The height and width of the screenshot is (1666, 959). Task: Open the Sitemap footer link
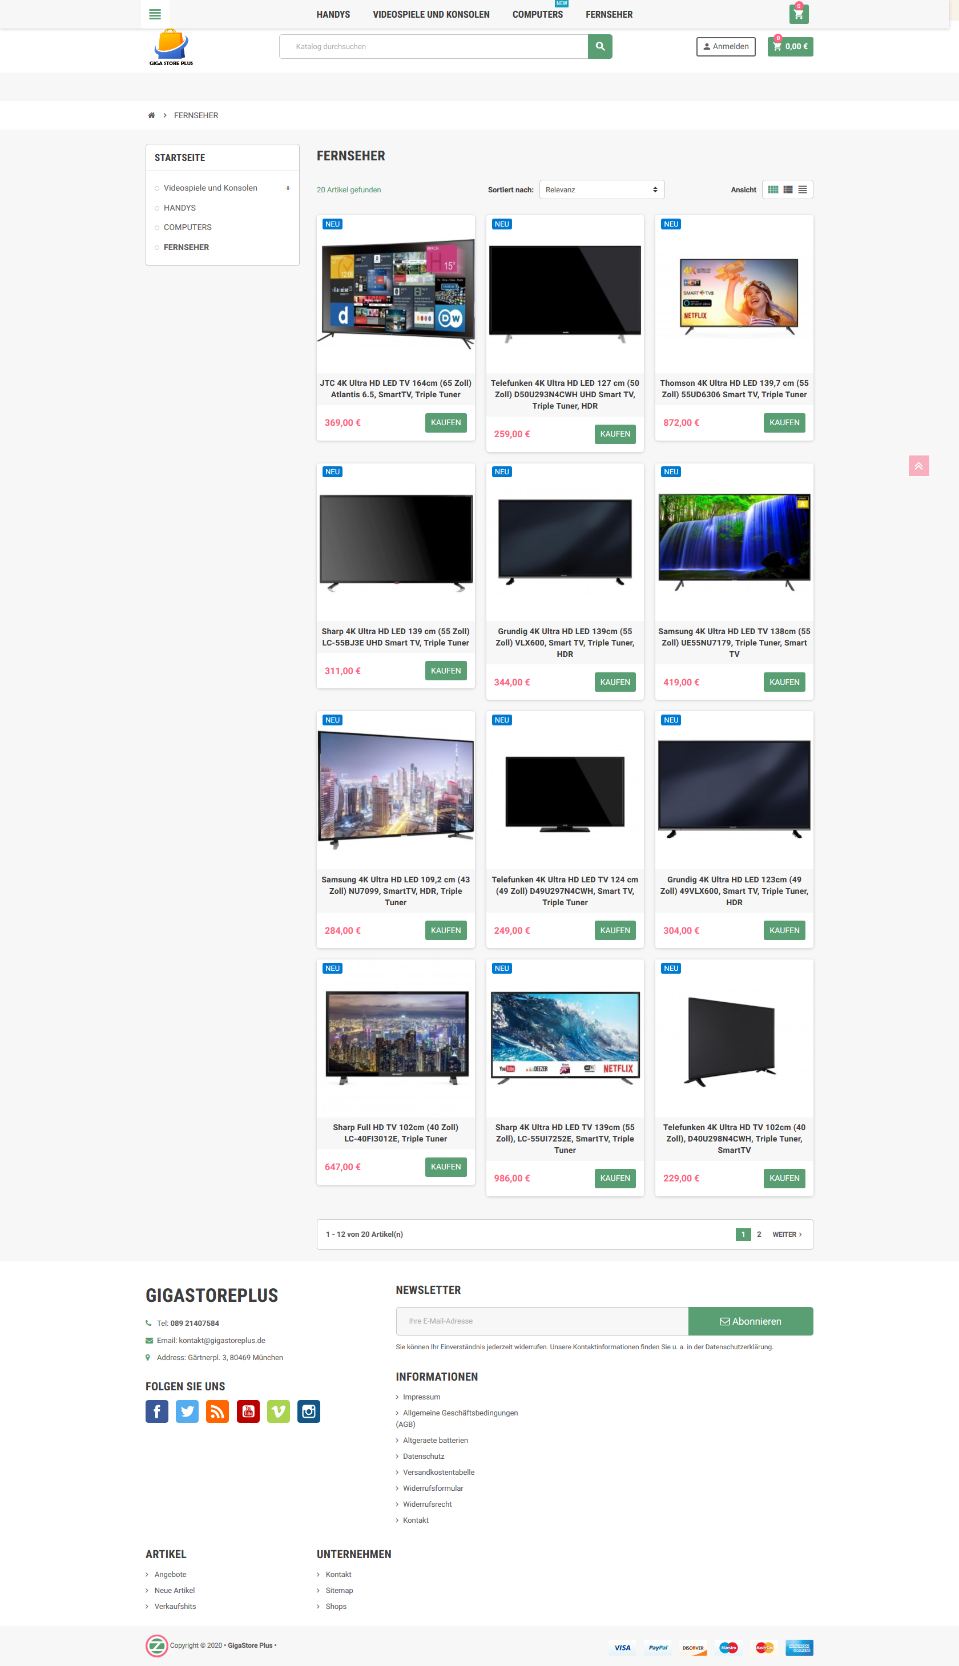click(339, 1590)
